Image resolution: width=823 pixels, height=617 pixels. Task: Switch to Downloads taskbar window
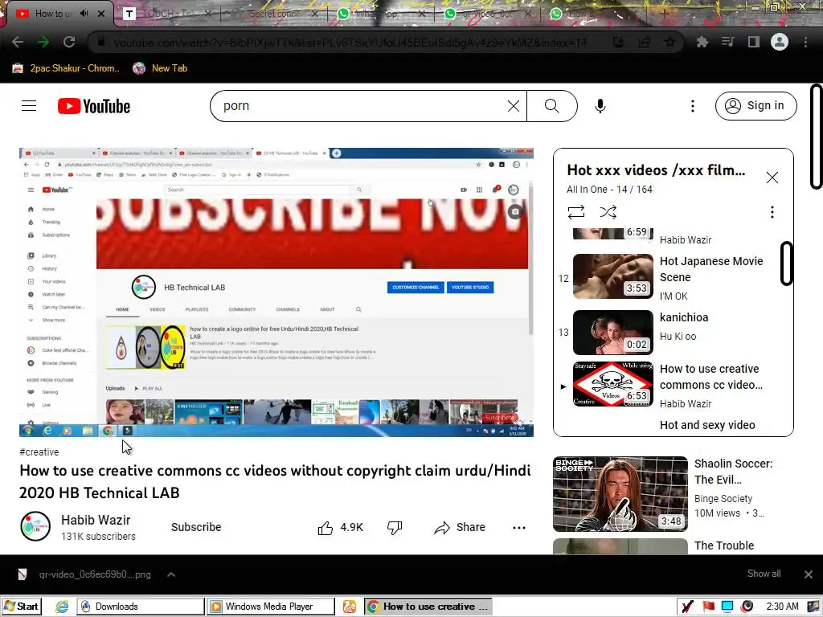[141, 607]
